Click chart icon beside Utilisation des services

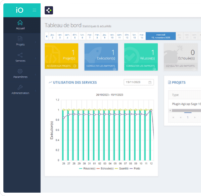pos(50,82)
